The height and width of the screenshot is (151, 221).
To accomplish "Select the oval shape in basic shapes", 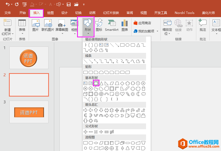I will 96,83.
